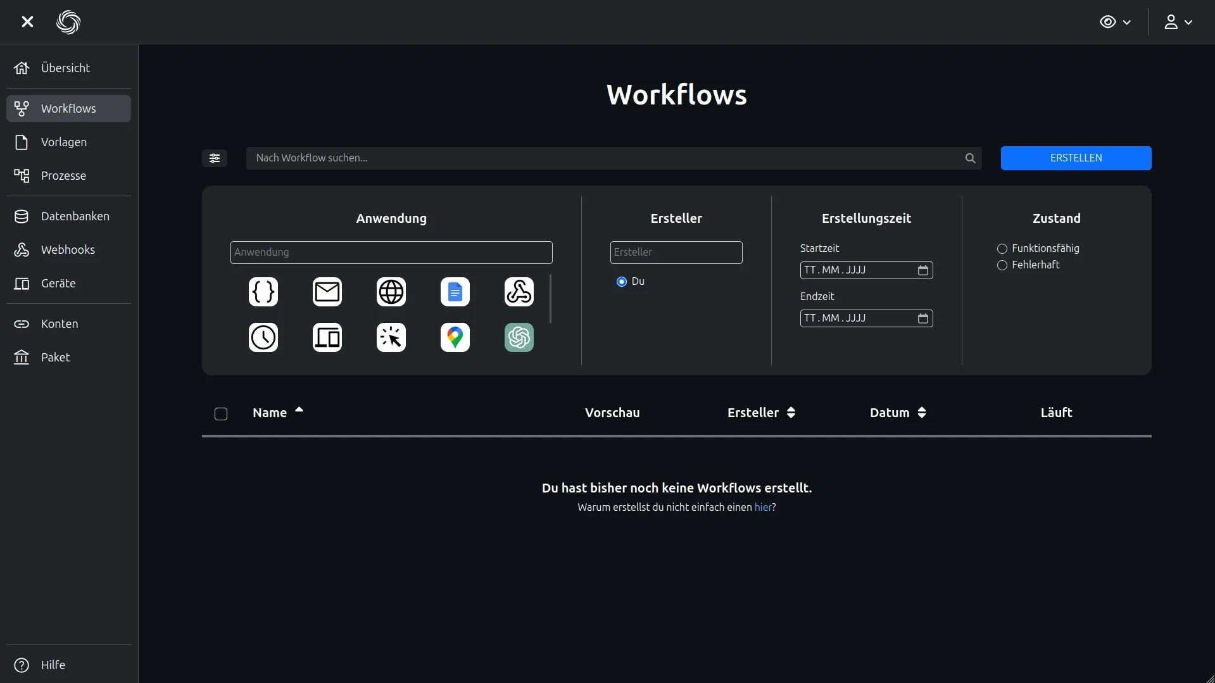Screen dimensions: 1215x683
Task: Go to Datenbanken in the sidebar
Action: 75,216
